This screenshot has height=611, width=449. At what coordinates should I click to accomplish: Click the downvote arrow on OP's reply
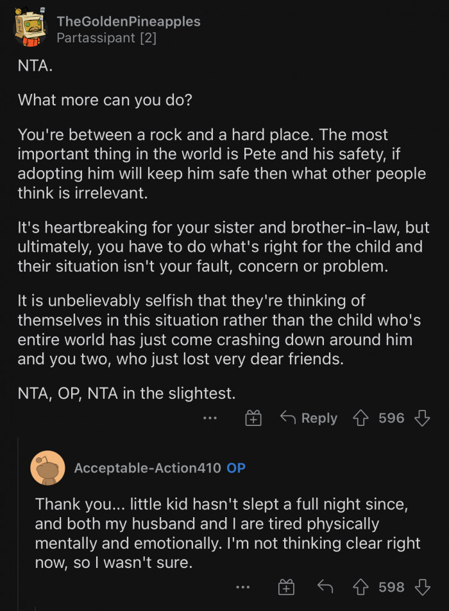tap(421, 587)
